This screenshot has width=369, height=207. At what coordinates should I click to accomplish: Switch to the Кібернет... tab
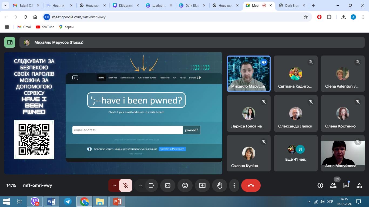click(x=126, y=5)
